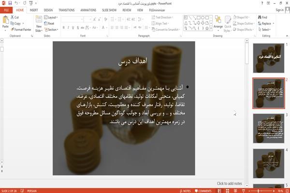The width and height of the screenshot is (290, 193).
Task: Toggle Underline formatting
Action: (x=73, y=28)
